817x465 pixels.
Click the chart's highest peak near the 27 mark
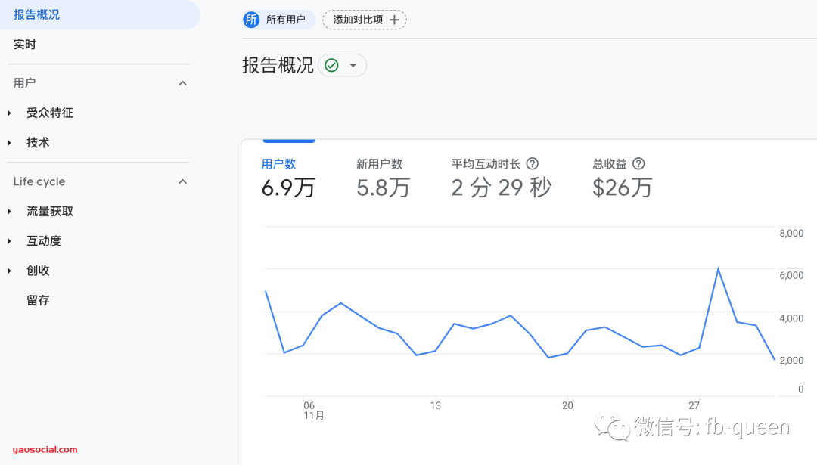pyautogui.click(x=718, y=267)
